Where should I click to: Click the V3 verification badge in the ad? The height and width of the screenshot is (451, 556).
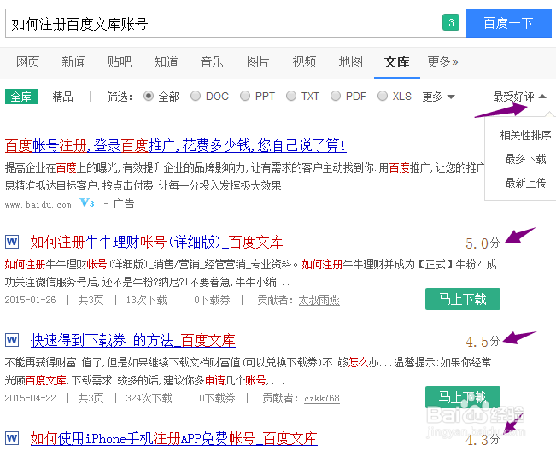click(87, 202)
